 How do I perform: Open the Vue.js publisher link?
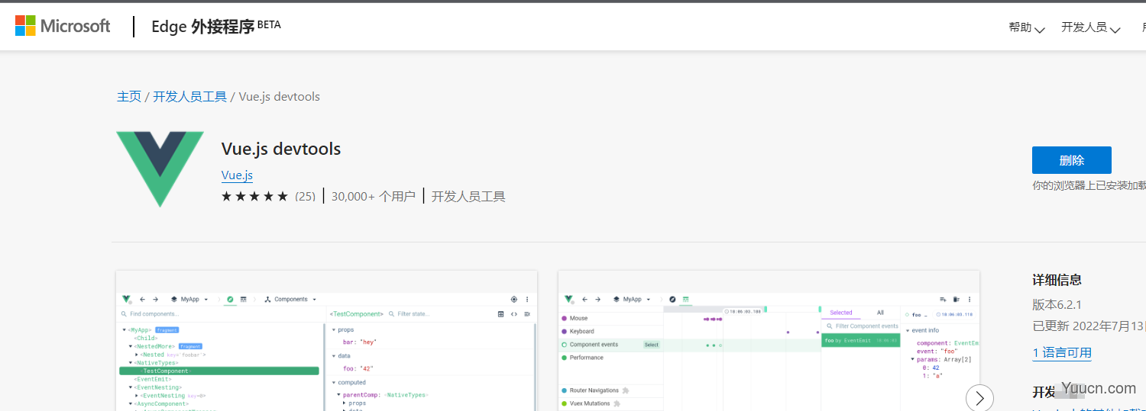[x=237, y=175]
